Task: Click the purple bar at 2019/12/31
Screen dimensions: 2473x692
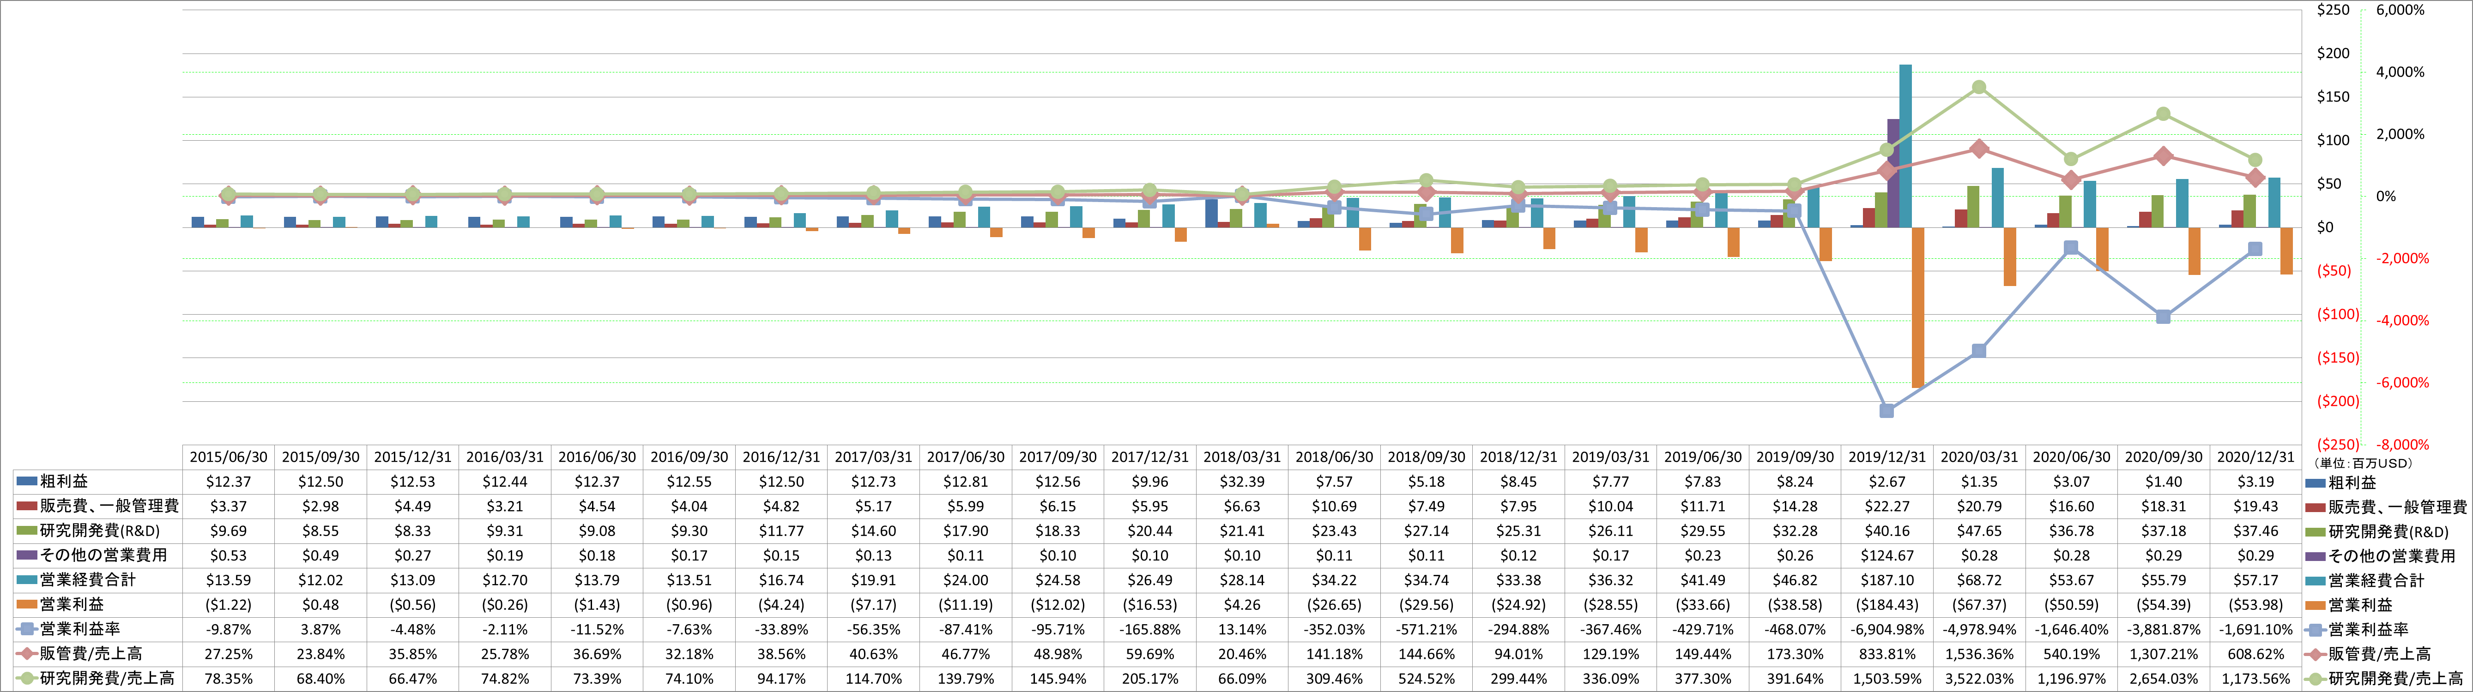Action: [x=1893, y=173]
